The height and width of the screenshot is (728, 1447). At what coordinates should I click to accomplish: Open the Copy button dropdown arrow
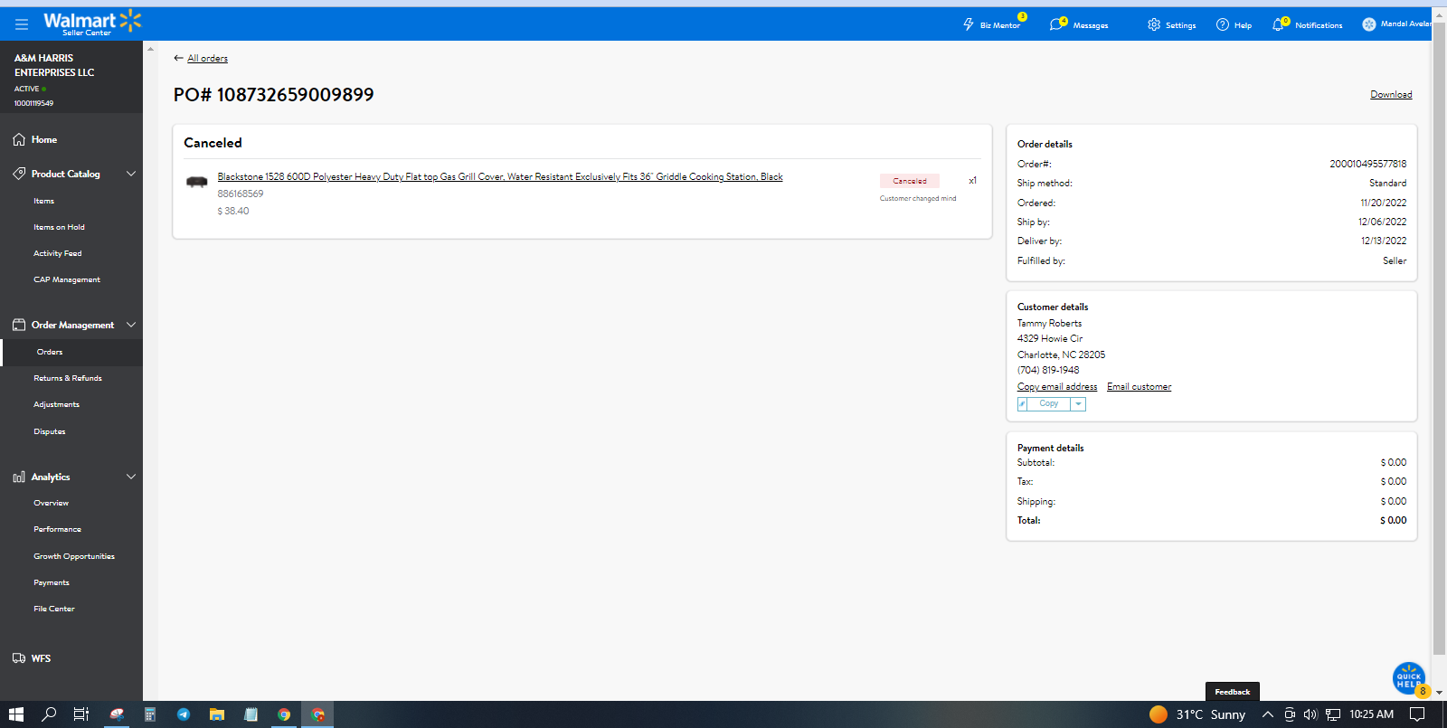tap(1078, 404)
